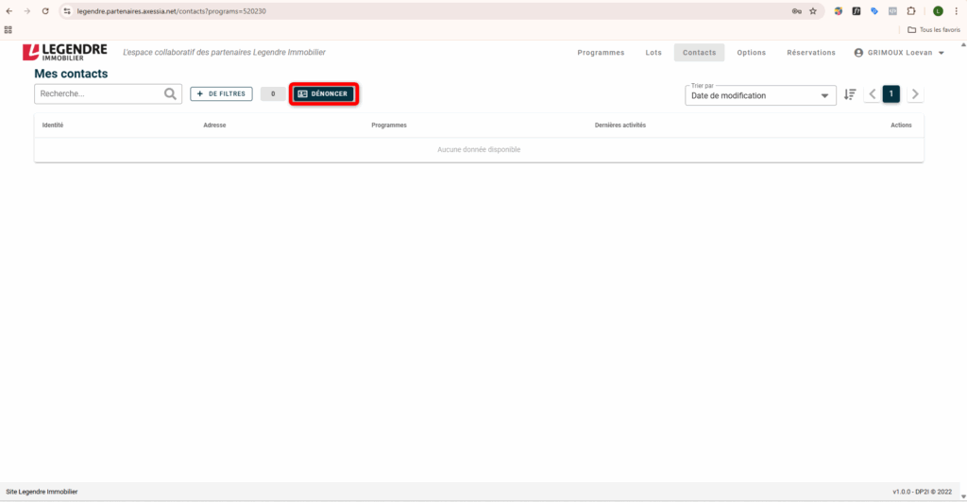Click the search magnifier icon
Screen dimensions: 967x502
[170, 94]
